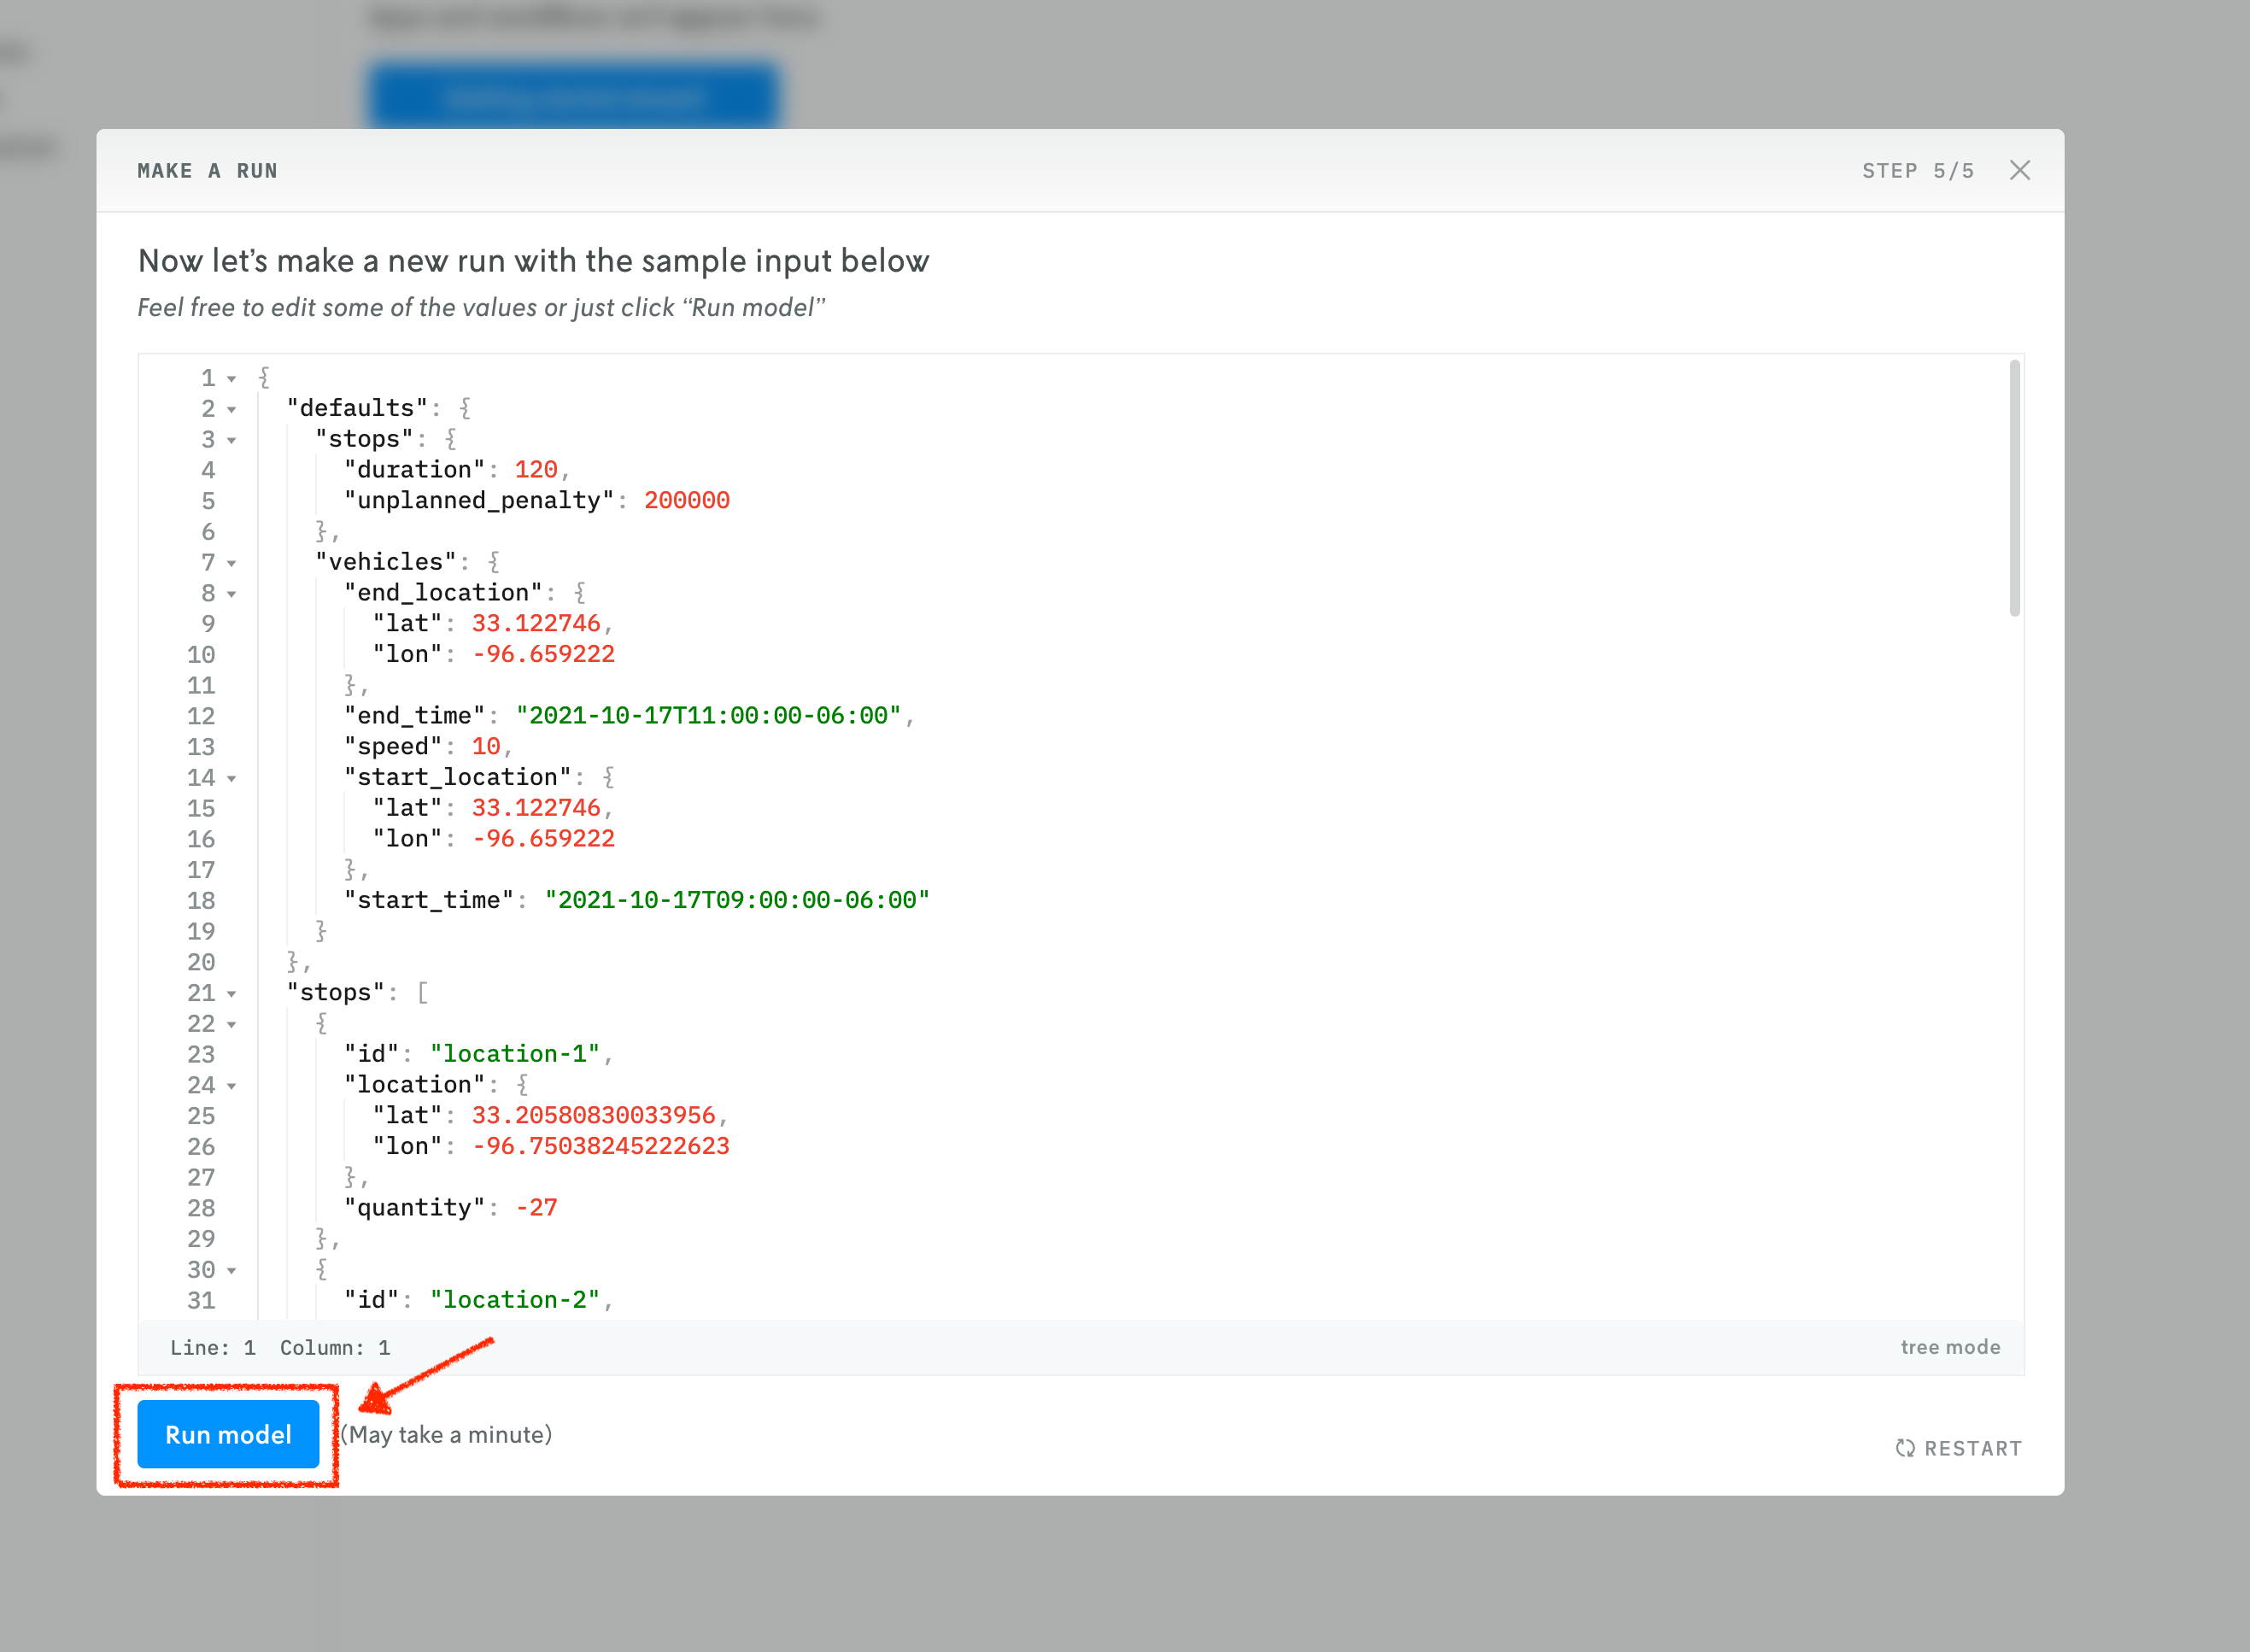Collapse the "start_location" arrow on line 14
Viewport: 2250px width, 1652px height.
[x=232, y=779]
